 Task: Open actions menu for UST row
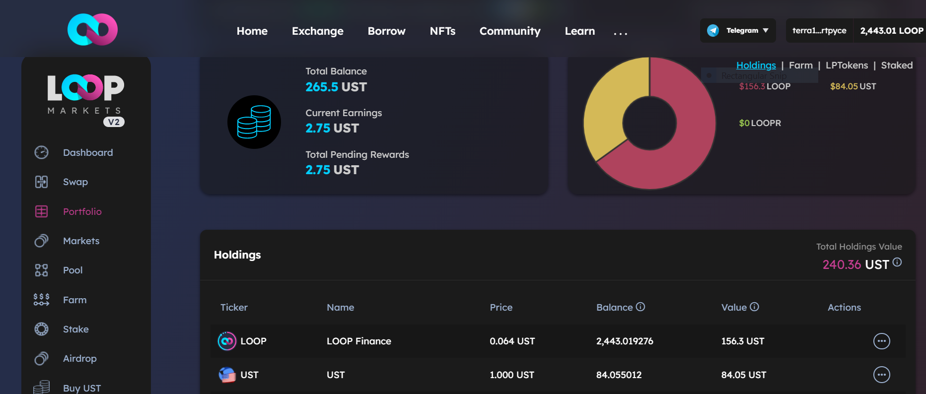click(x=882, y=375)
